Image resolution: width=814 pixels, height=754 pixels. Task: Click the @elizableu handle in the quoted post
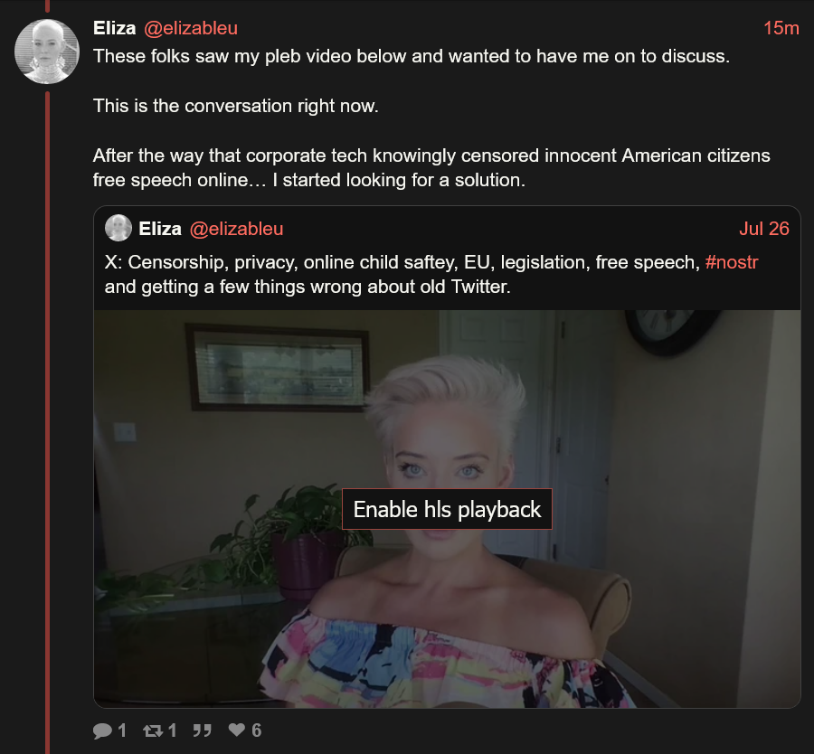(x=236, y=229)
